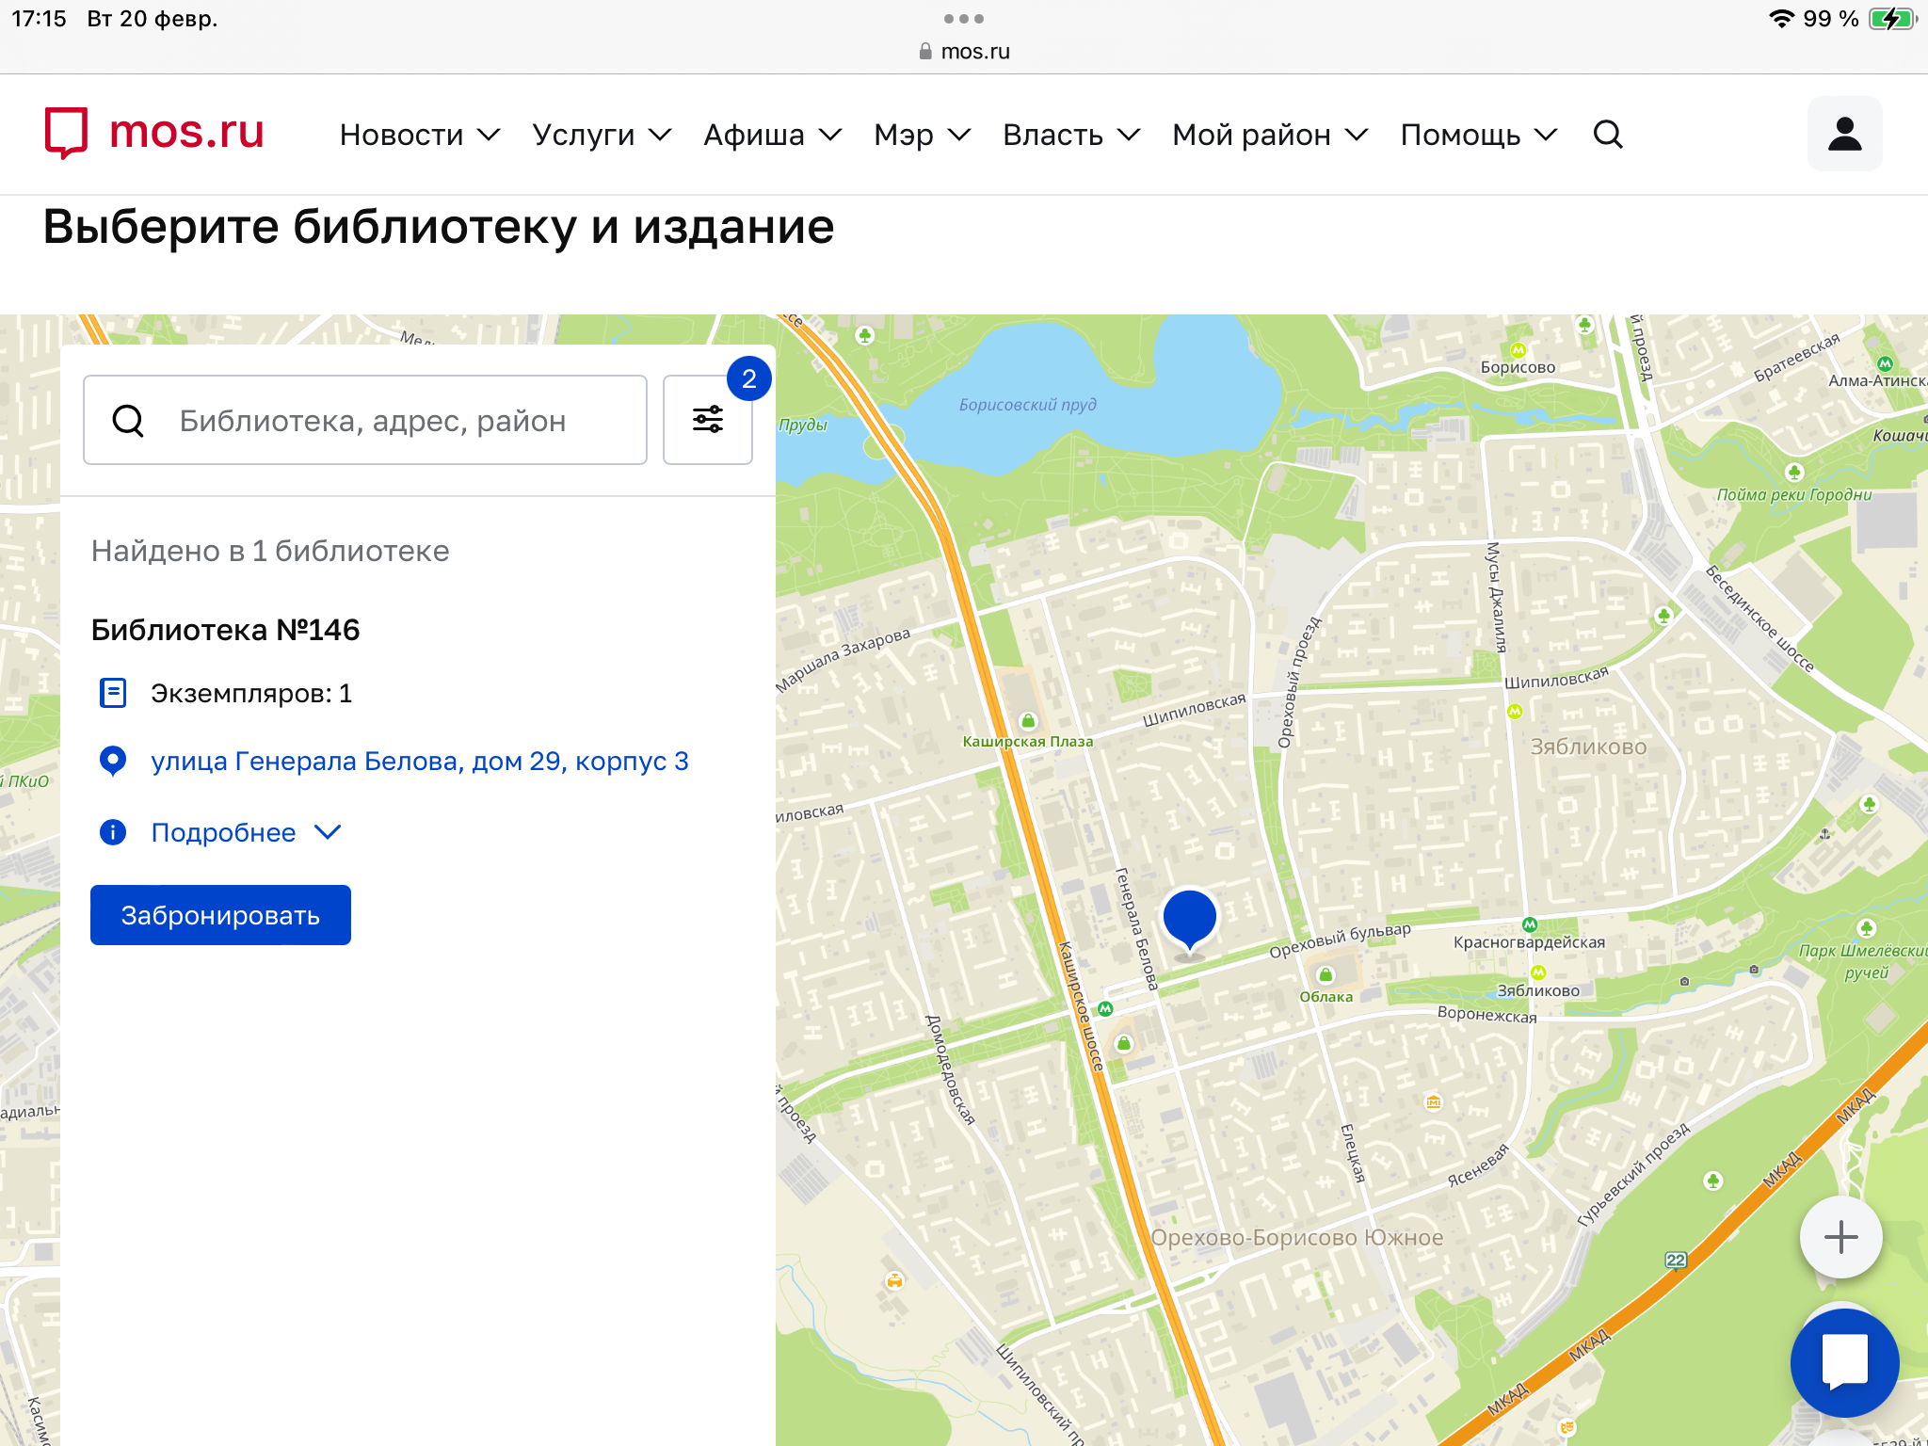
Task: Click the Зябликово district label
Action: click(x=1589, y=747)
